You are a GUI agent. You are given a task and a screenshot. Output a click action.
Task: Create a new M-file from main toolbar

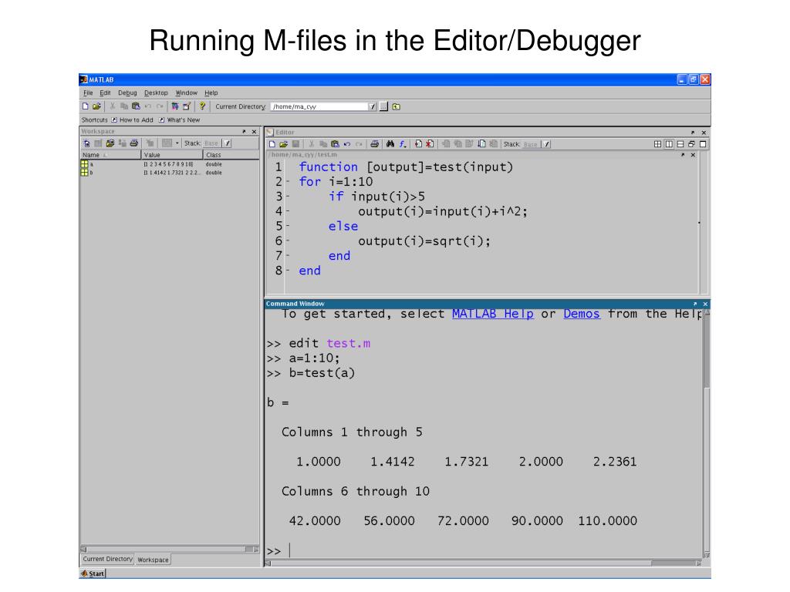[x=85, y=106]
